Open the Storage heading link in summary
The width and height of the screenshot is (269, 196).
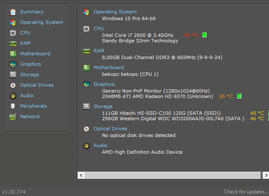pos(103,106)
